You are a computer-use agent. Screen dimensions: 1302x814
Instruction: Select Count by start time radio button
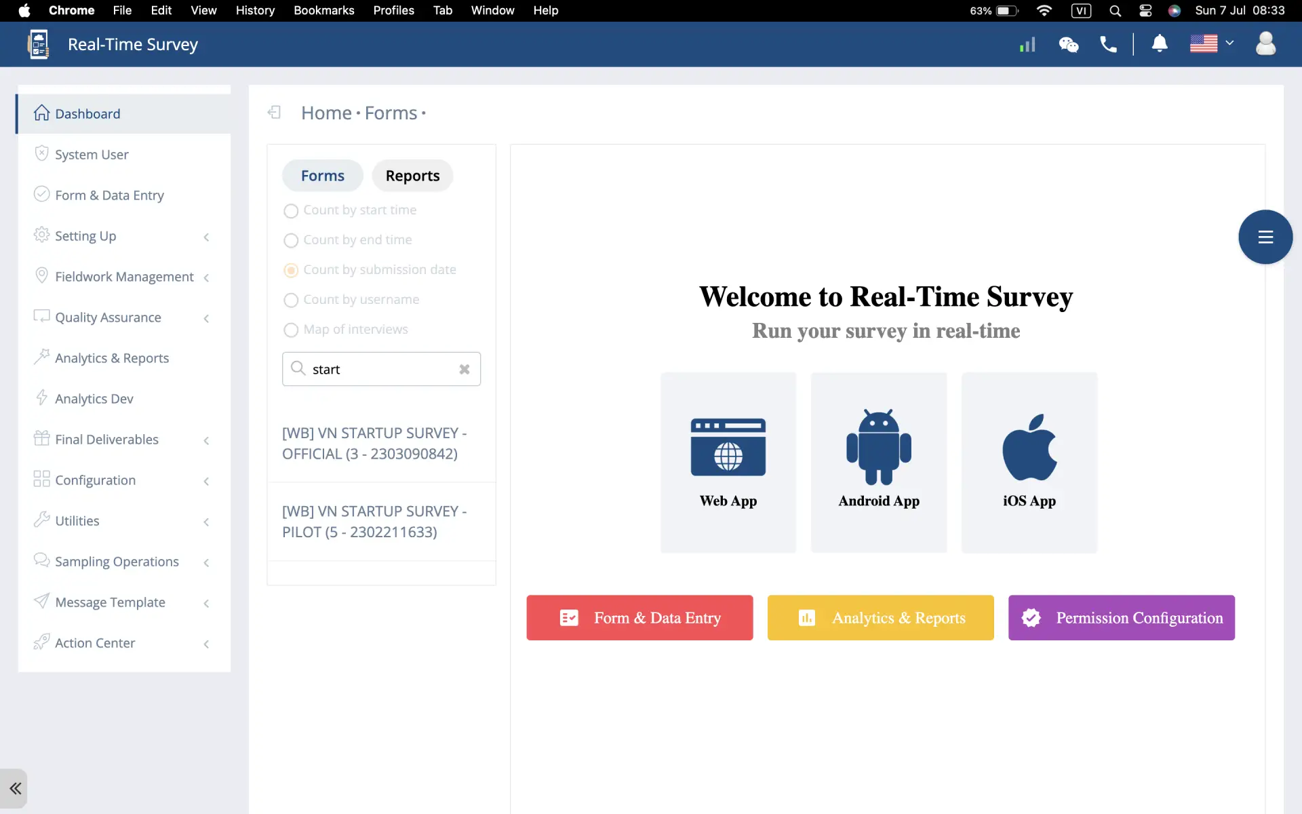[292, 209]
